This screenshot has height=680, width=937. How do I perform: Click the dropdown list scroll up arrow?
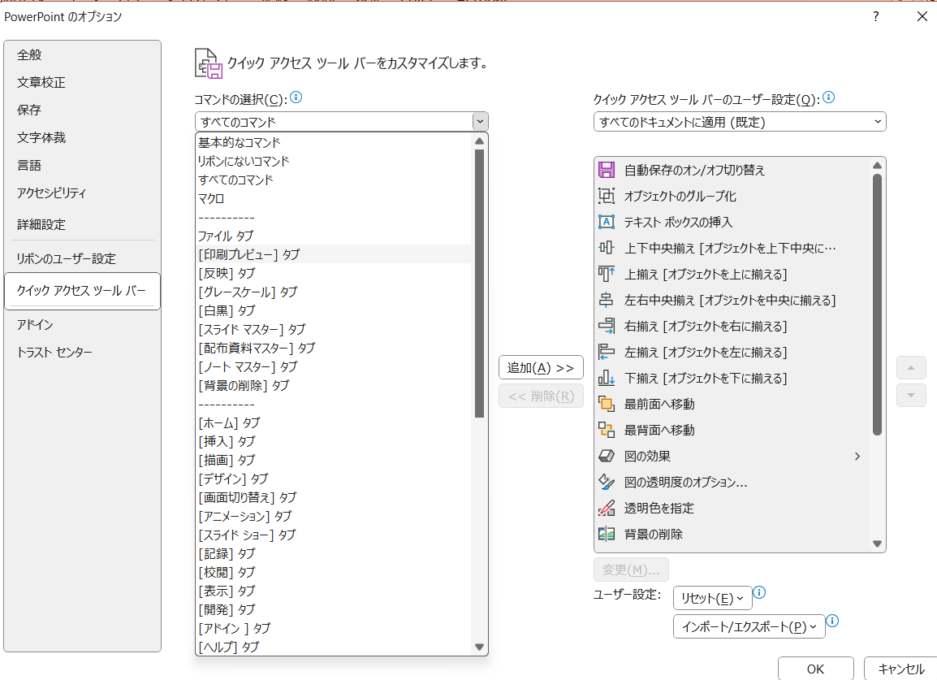tap(479, 141)
